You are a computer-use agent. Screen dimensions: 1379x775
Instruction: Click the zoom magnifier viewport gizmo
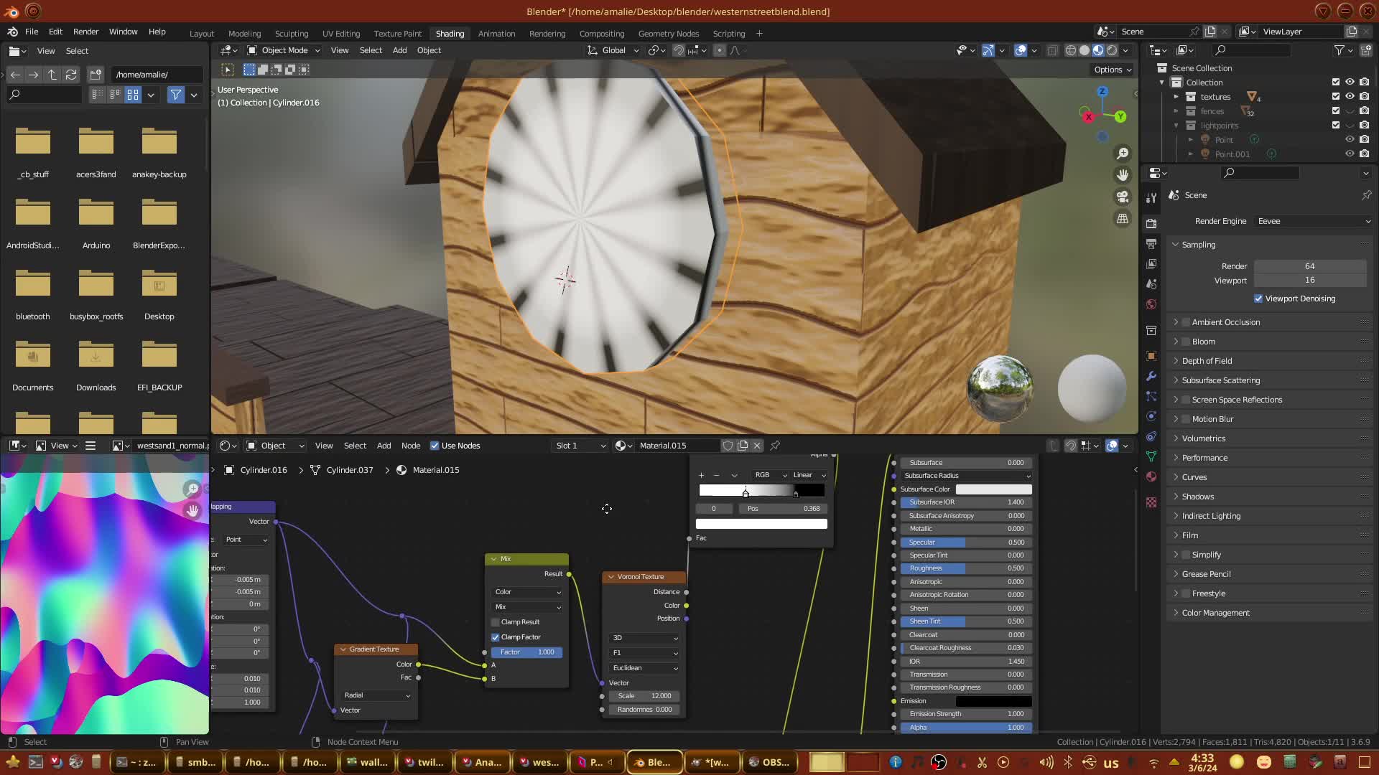coord(1122,154)
